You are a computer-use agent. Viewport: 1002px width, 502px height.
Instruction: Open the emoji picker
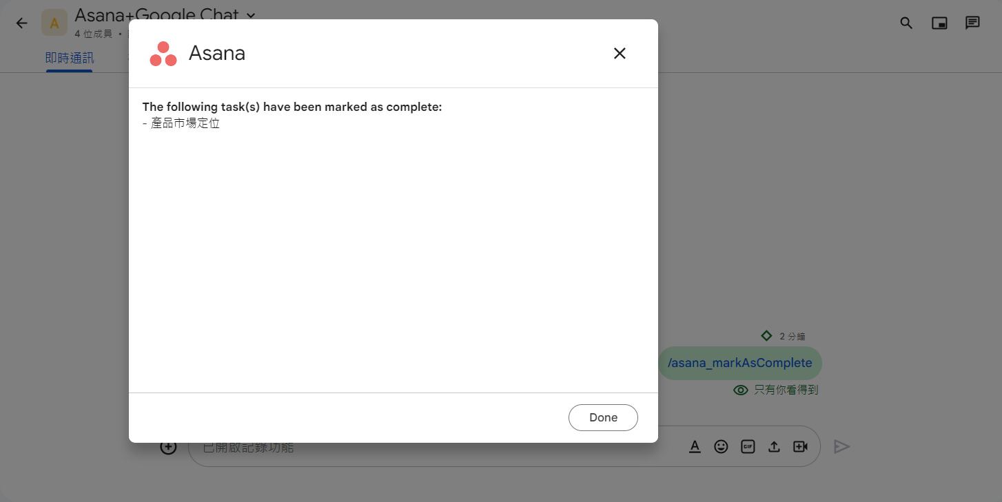pos(721,446)
